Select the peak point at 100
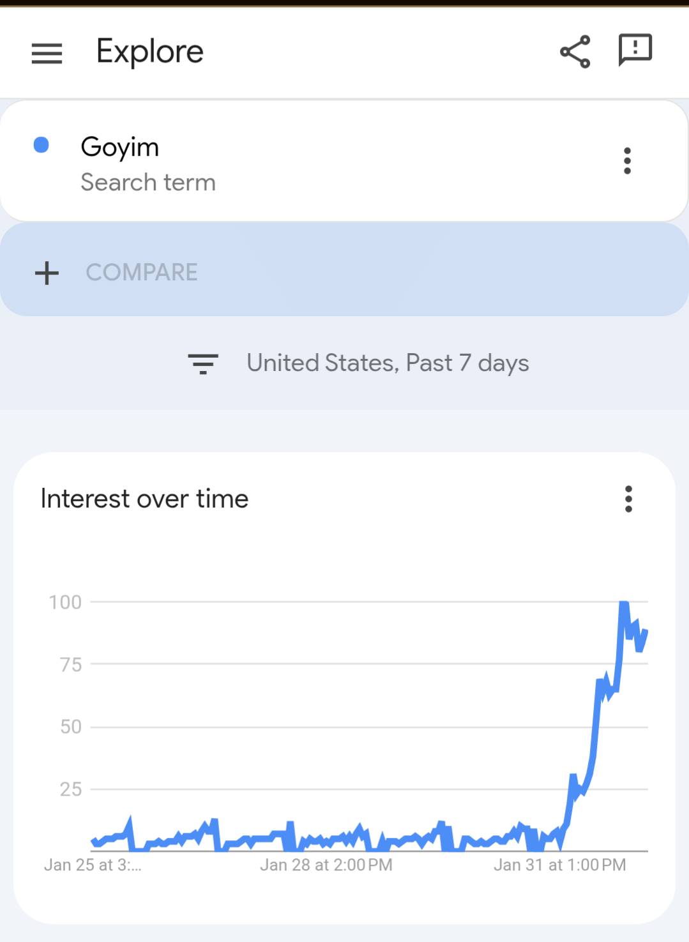 point(624,603)
